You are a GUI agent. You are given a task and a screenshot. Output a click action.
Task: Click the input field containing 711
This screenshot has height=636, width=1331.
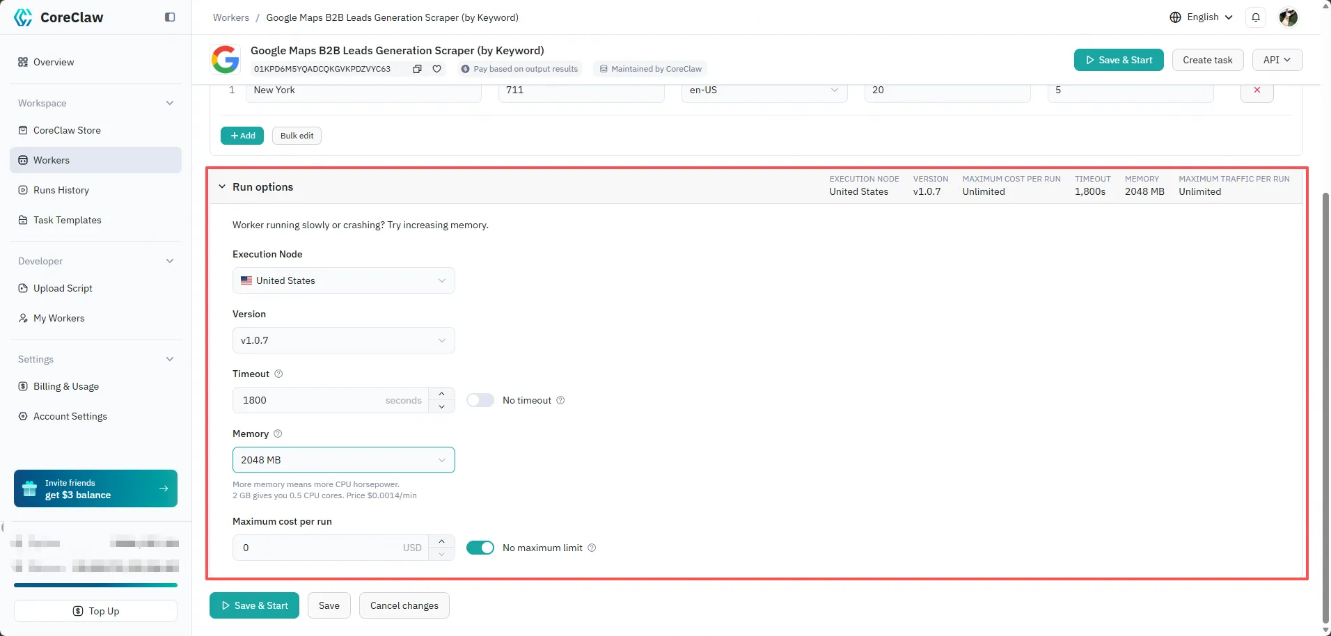pyautogui.click(x=581, y=90)
